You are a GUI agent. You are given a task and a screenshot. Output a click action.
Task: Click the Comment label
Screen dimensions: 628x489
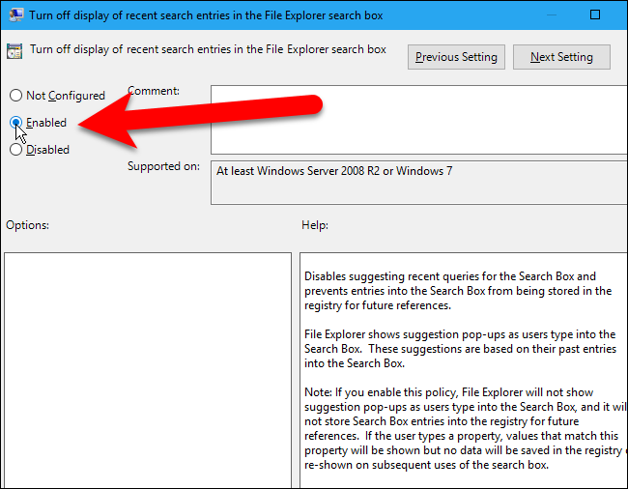[x=154, y=91]
